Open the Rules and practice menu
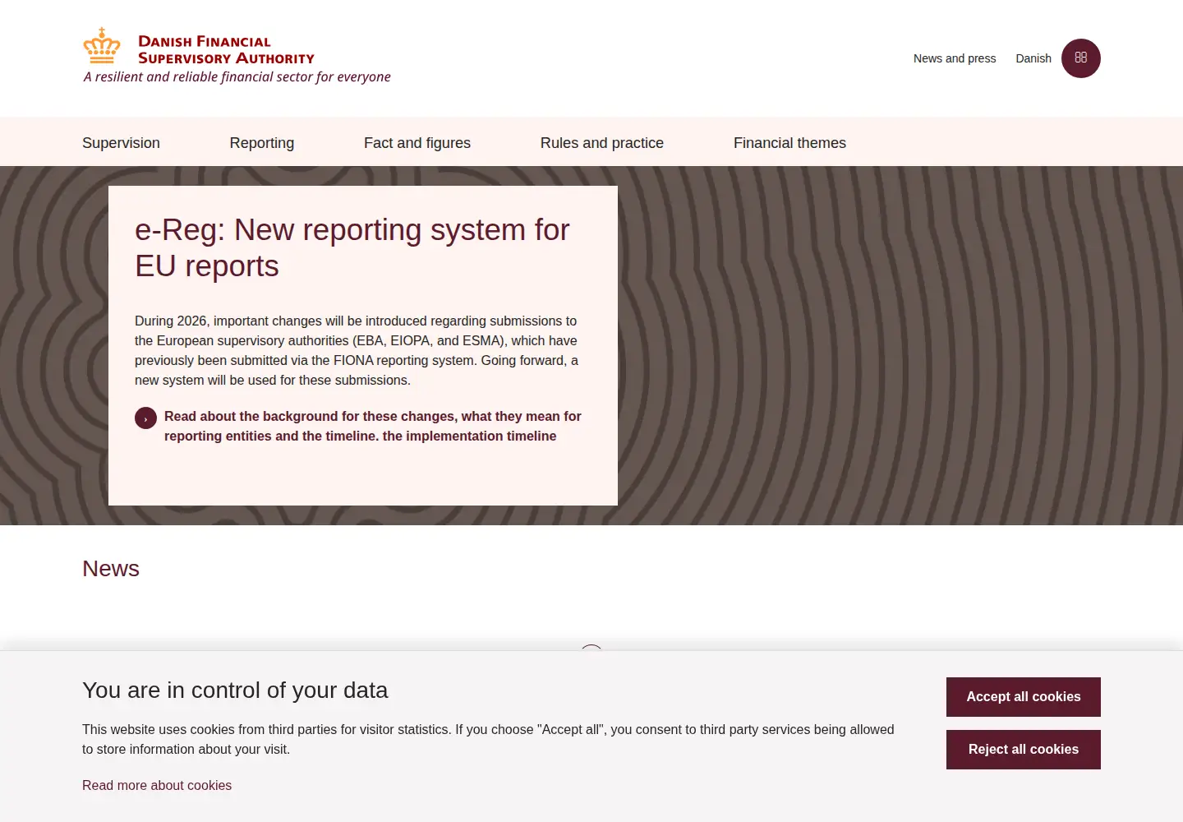The width and height of the screenshot is (1183, 822). point(602,143)
